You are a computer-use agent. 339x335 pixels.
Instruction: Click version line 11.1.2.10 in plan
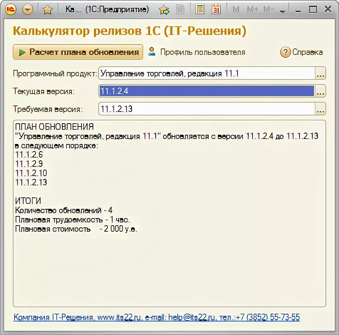click(31, 173)
